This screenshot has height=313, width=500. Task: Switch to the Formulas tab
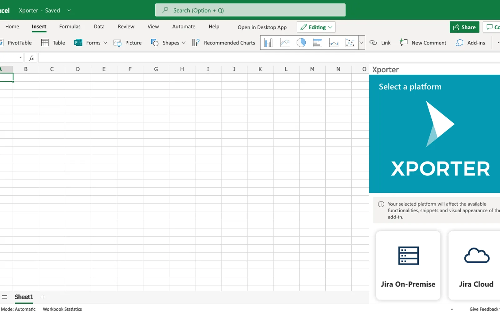pos(70,27)
